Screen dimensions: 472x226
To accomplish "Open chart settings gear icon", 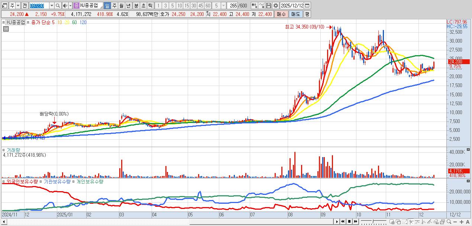I will (x=276, y=6).
